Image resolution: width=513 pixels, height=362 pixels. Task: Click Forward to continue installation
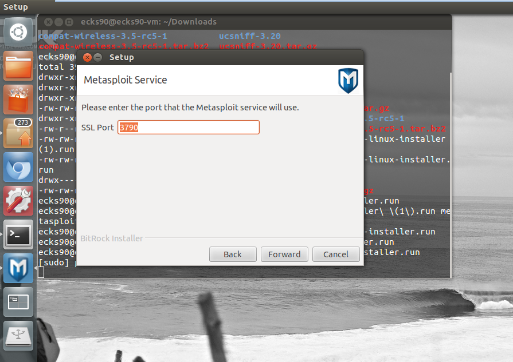284,254
